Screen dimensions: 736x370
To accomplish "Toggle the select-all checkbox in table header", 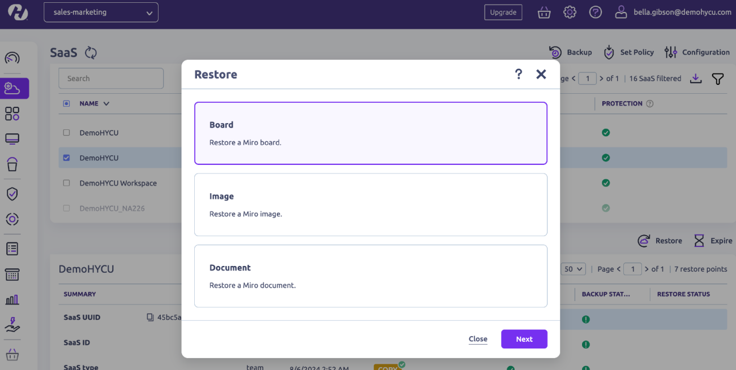I will 66,103.
